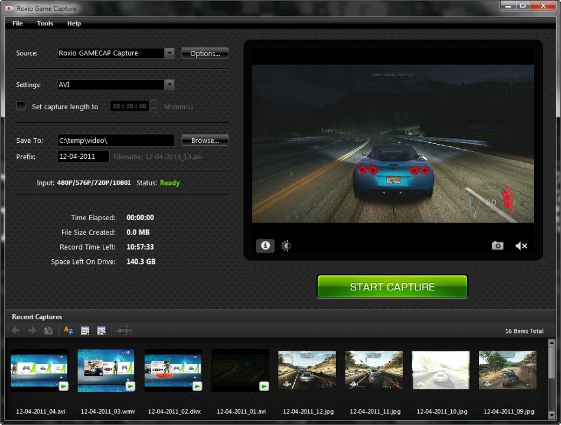The height and width of the screenshot is (425, 561).
Task: Click the Save To path field
Action: (x=116, y=140)
